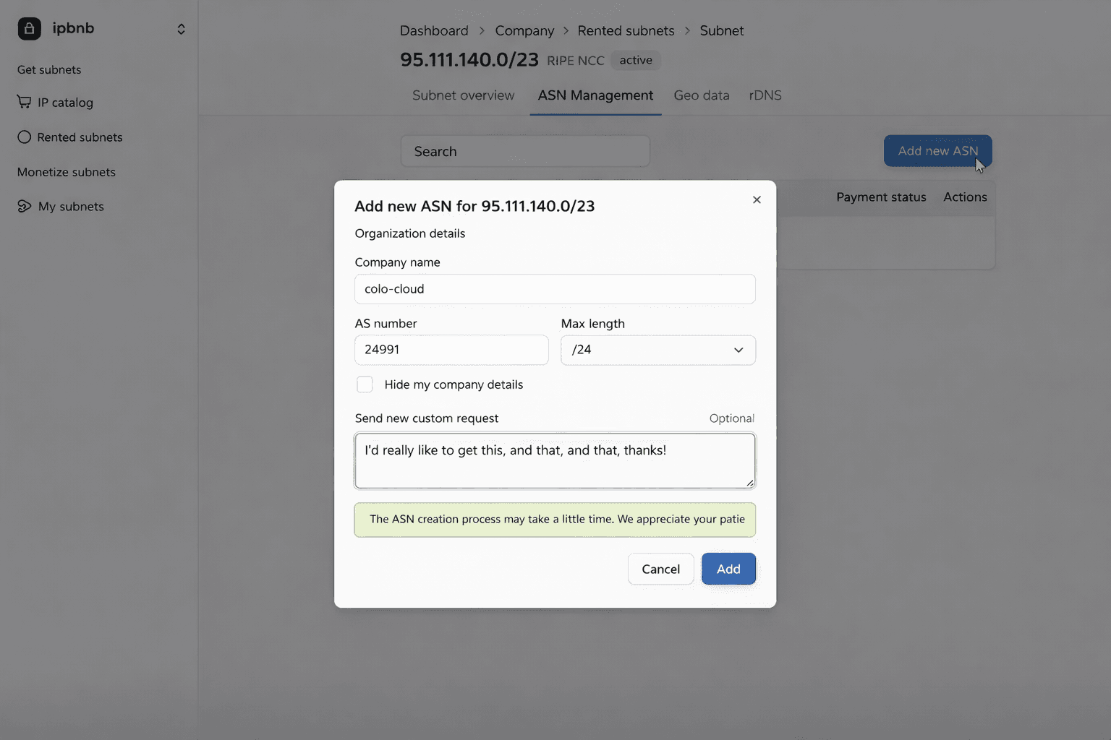
Task: Submit the form with the Add button
Action: (728, 569)
